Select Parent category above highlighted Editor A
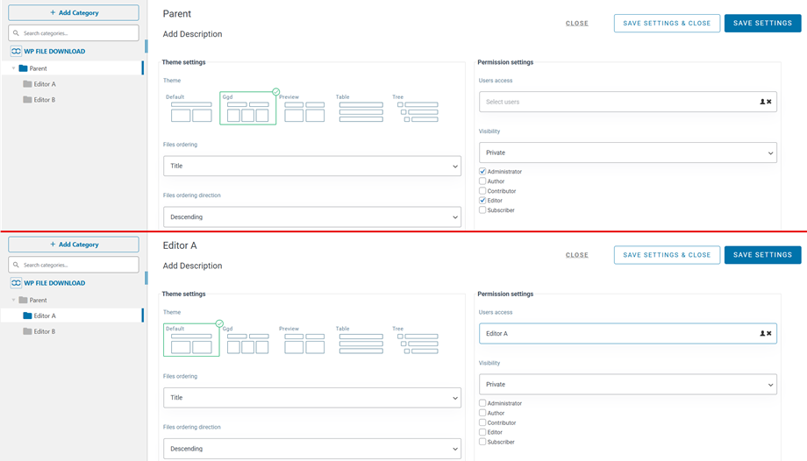807x461 pixels. [x=38, y=300]
